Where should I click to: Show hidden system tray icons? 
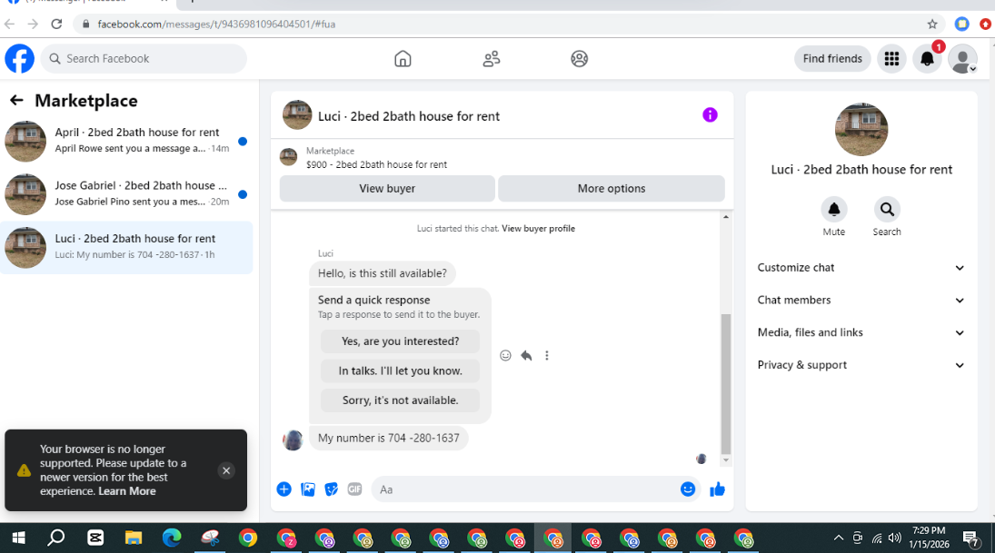[839, 538]
